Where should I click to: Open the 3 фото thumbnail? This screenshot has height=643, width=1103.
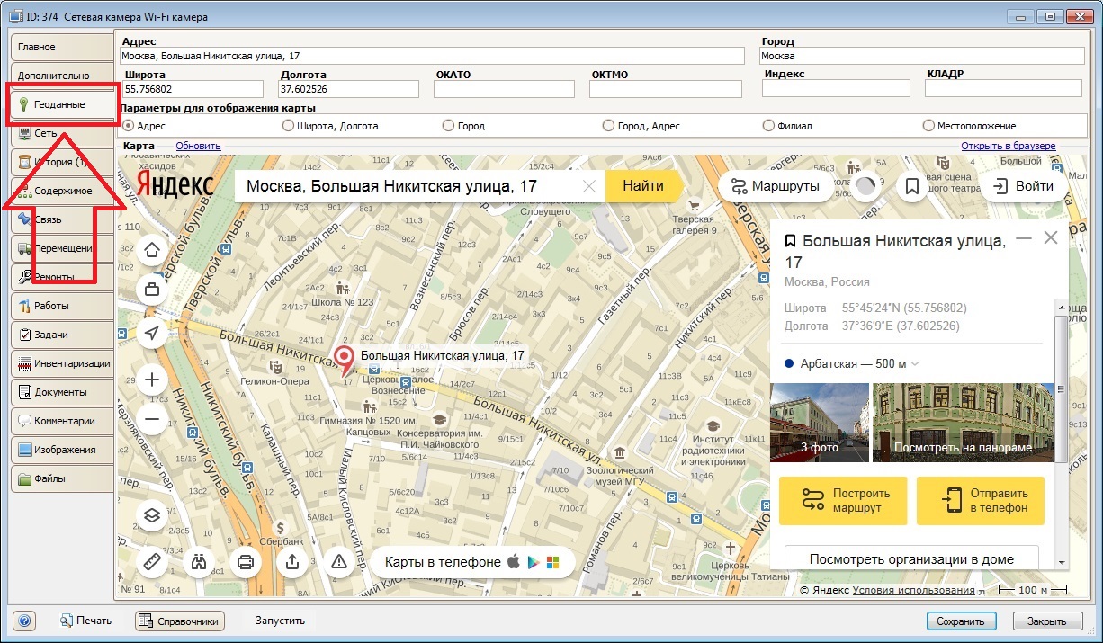(820, 422)
